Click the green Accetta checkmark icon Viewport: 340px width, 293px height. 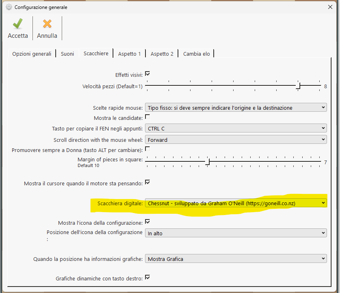pyautogui.click(x=17, y=24)
